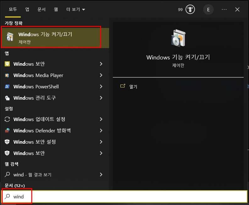Open the E account avatar
This screenshot has height=205, width=249.
click(208, 9)
